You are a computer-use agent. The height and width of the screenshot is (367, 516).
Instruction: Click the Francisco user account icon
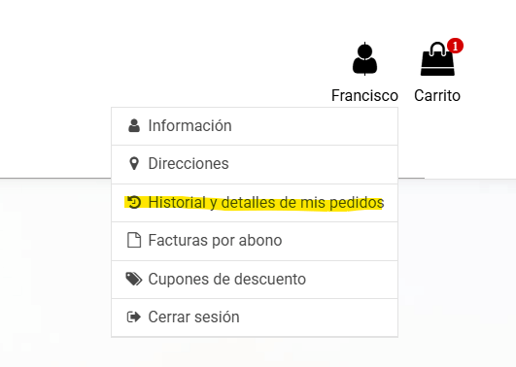pyautogui.click(x=364, y=59)
